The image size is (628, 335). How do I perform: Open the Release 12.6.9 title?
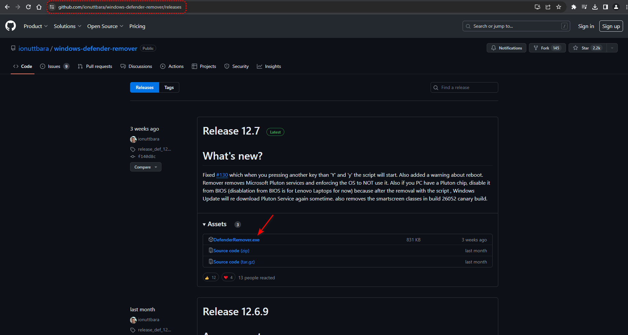pyautogui.click(x=235, y=312)
